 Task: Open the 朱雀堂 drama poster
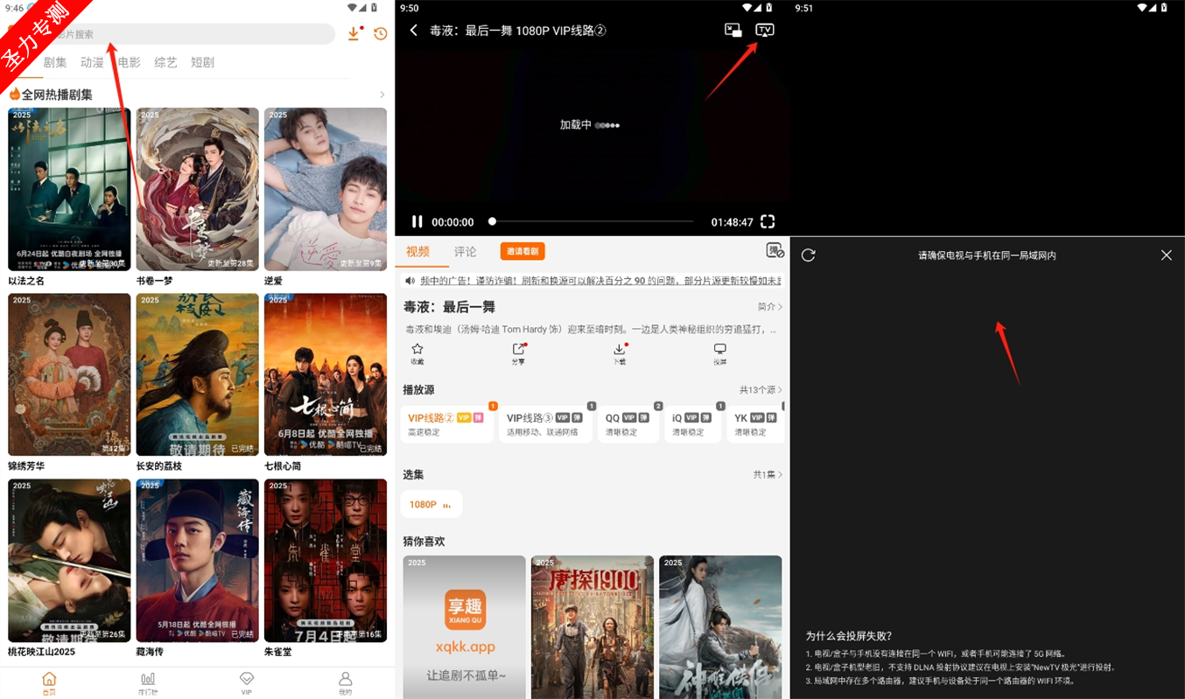pyautogui.click(x=326, y=560)
